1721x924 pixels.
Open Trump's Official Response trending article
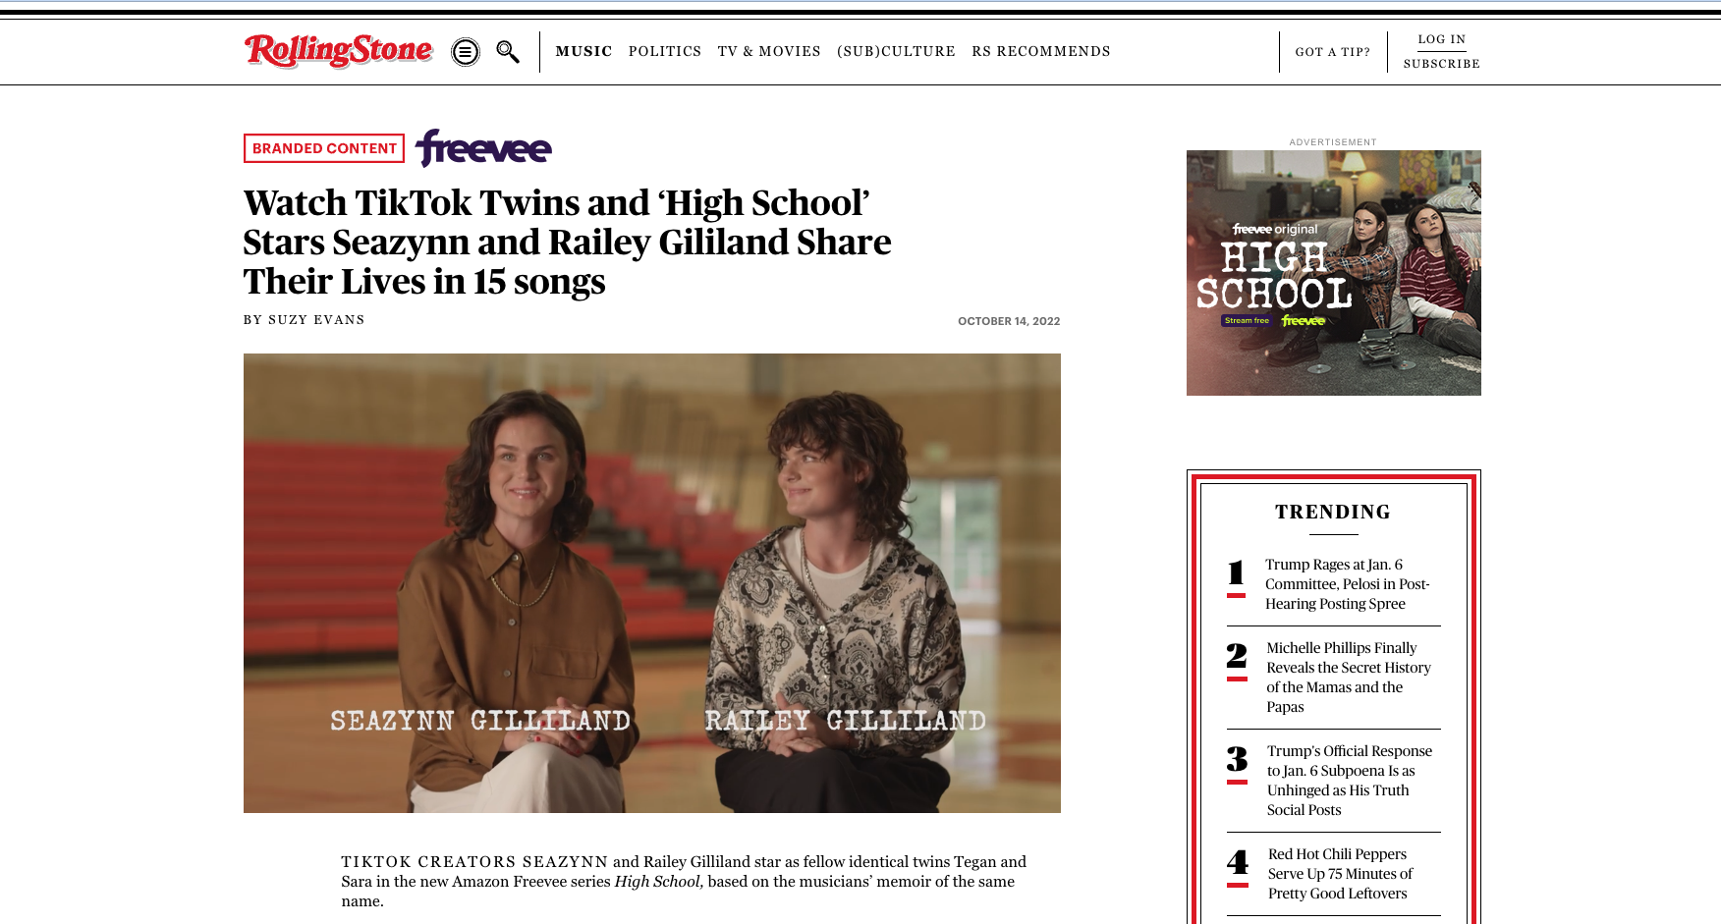click(x=1350, y=781)
